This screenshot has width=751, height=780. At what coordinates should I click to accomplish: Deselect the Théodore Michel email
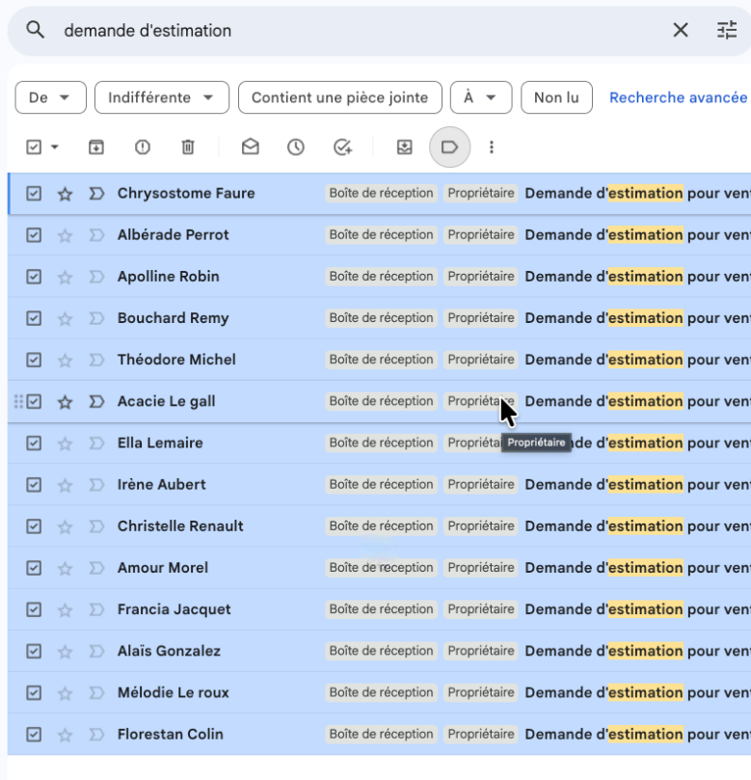tap(34, 360)
